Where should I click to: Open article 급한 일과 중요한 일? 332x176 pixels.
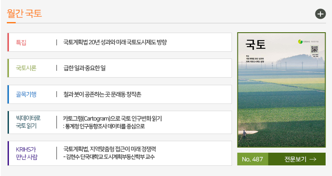(x=84, y=68)
